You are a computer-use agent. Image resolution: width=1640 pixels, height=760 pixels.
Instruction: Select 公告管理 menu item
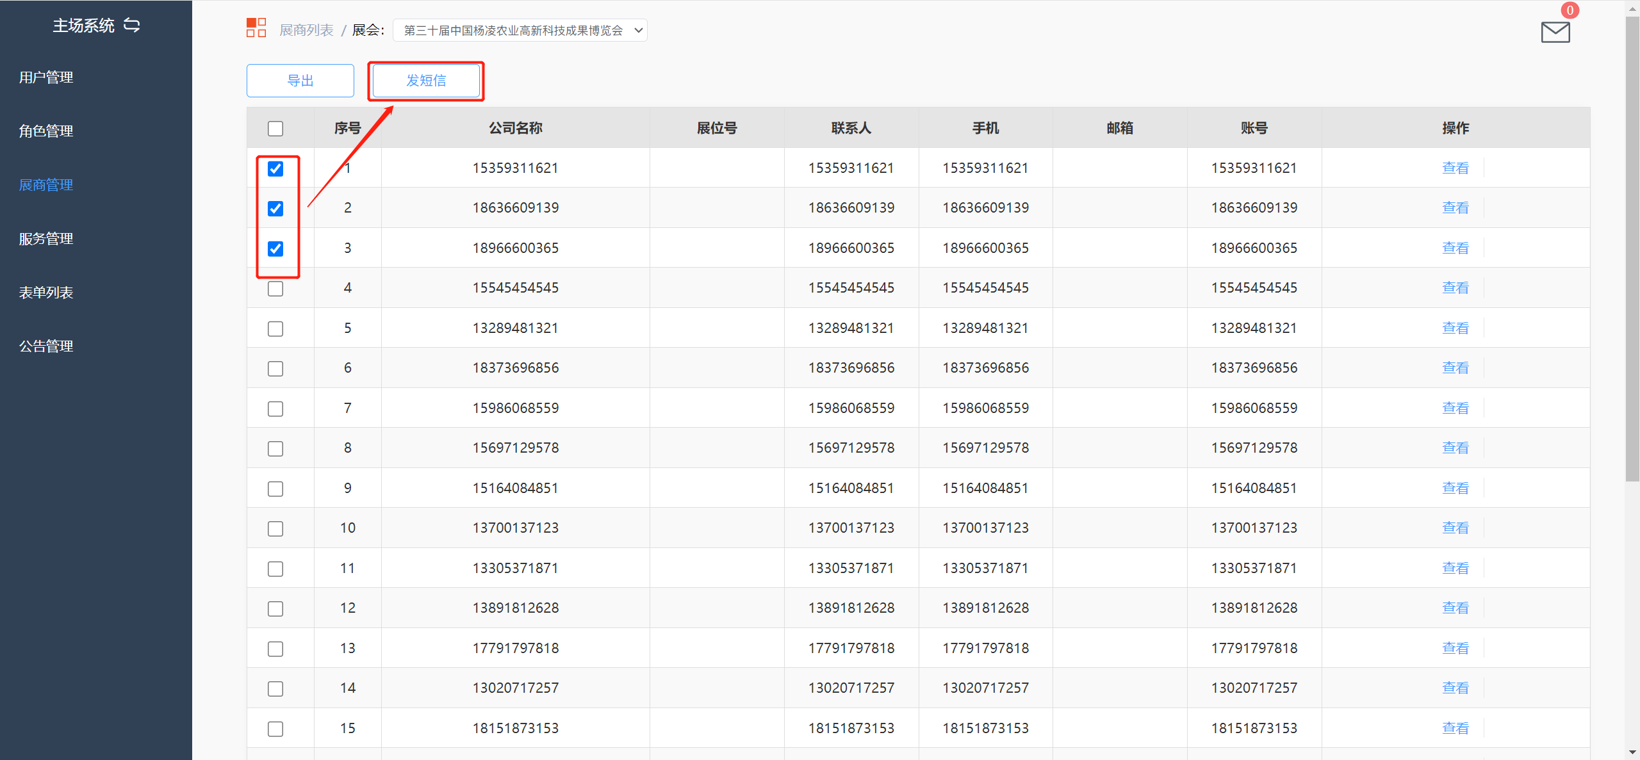click(46, 346)
